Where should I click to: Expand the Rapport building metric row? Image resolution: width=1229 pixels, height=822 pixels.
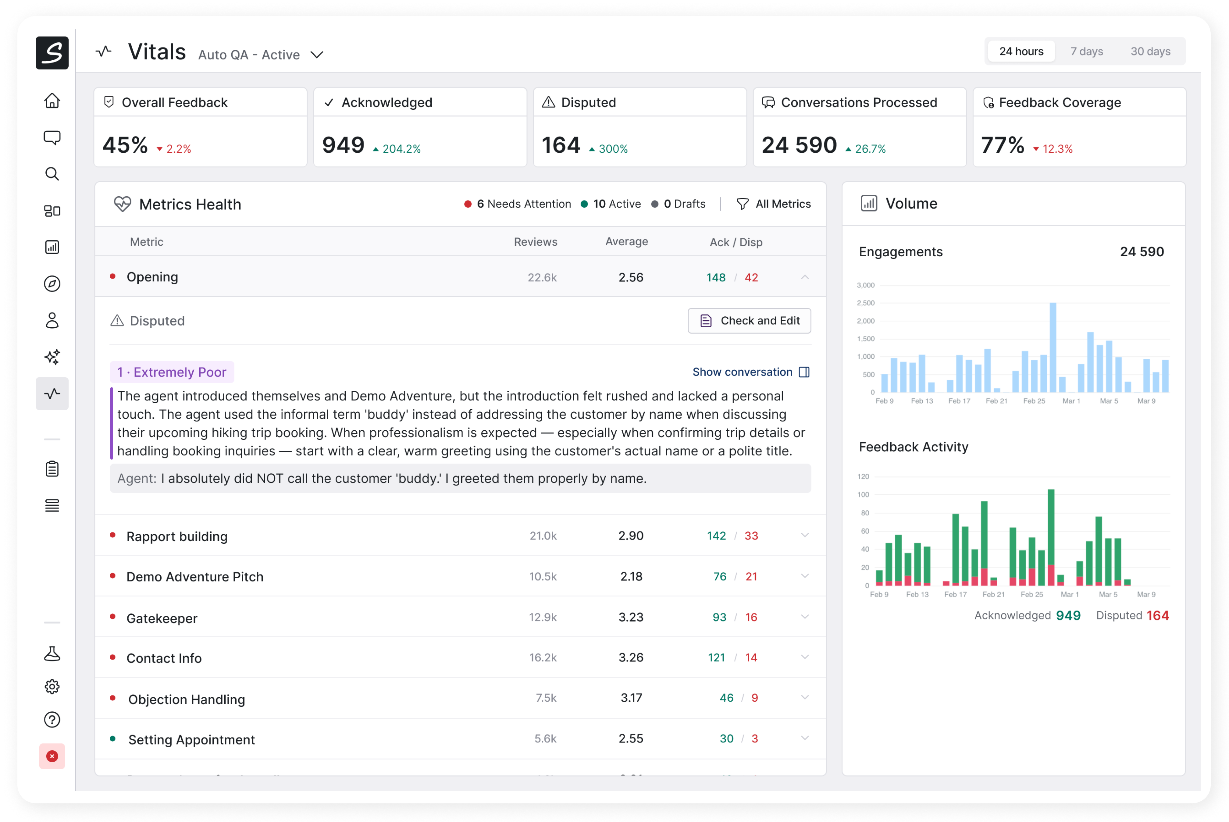click(x=805, y=536)
